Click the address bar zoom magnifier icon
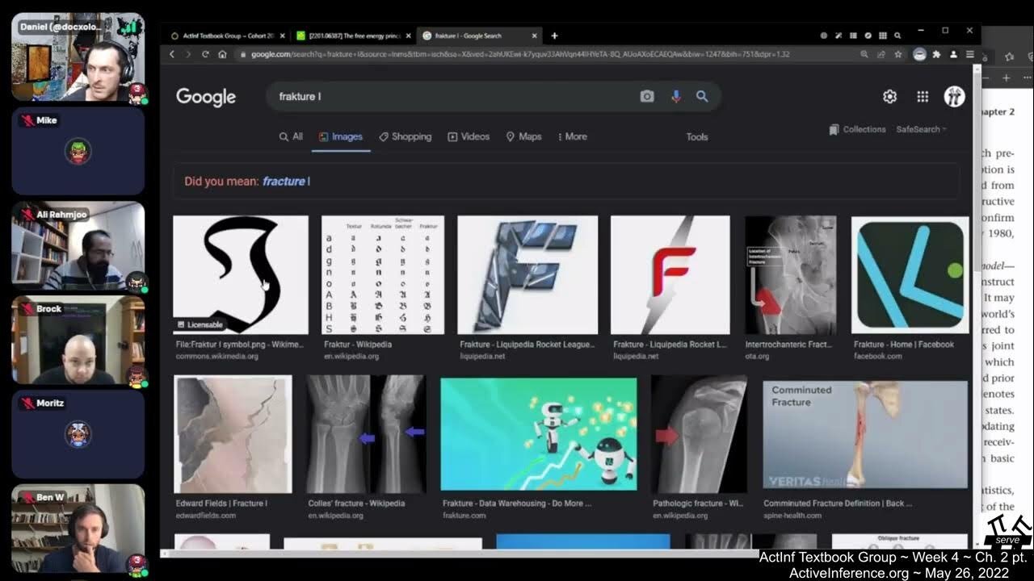 [x=864, y=54]
